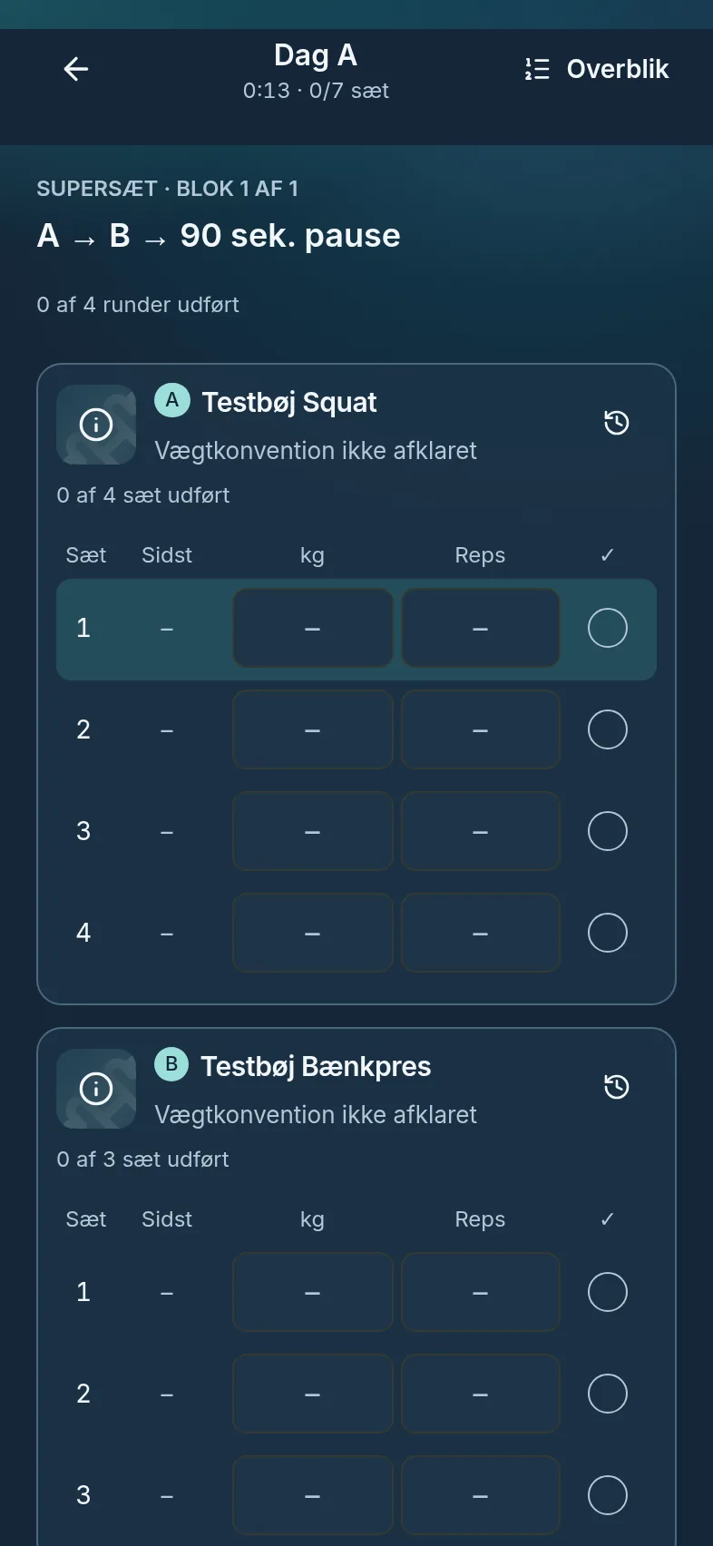Image resolution: width=713 pixels, height=1546 pixels.
Task: Edit kg field for Squat set 1
Action: click(x=313, y=628)
